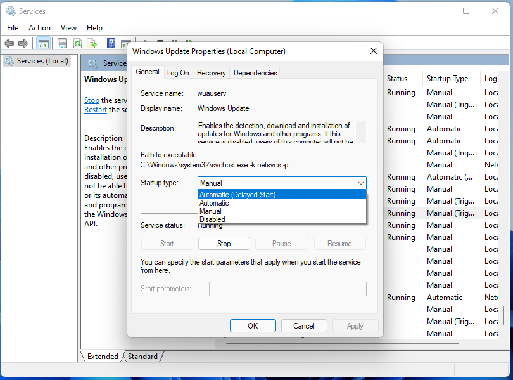This screenshot has width=513, height=380.
Task: Click the 'Path to executable:' label
Action: 170,155
